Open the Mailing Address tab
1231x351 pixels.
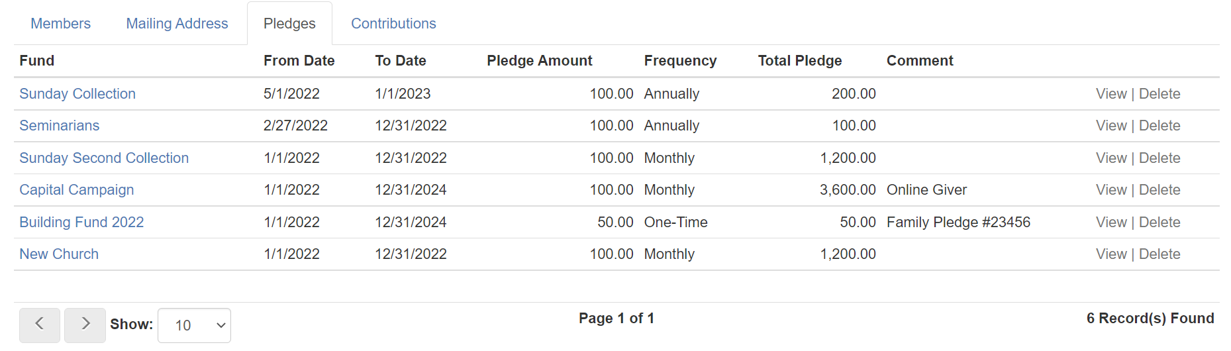click(x=177, y=23)
